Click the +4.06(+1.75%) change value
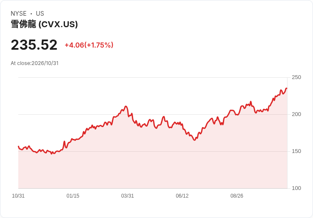This screenshot has width=313, height=218. pos(89,45)
